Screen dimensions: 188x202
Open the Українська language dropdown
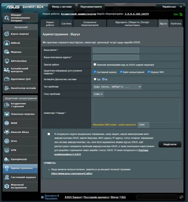coord(169,7)
